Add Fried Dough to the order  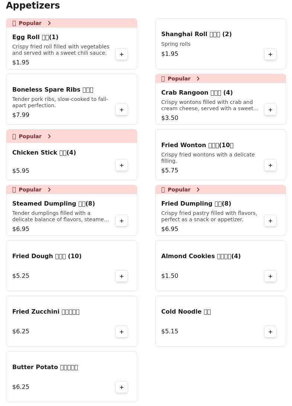coord(122,276)
